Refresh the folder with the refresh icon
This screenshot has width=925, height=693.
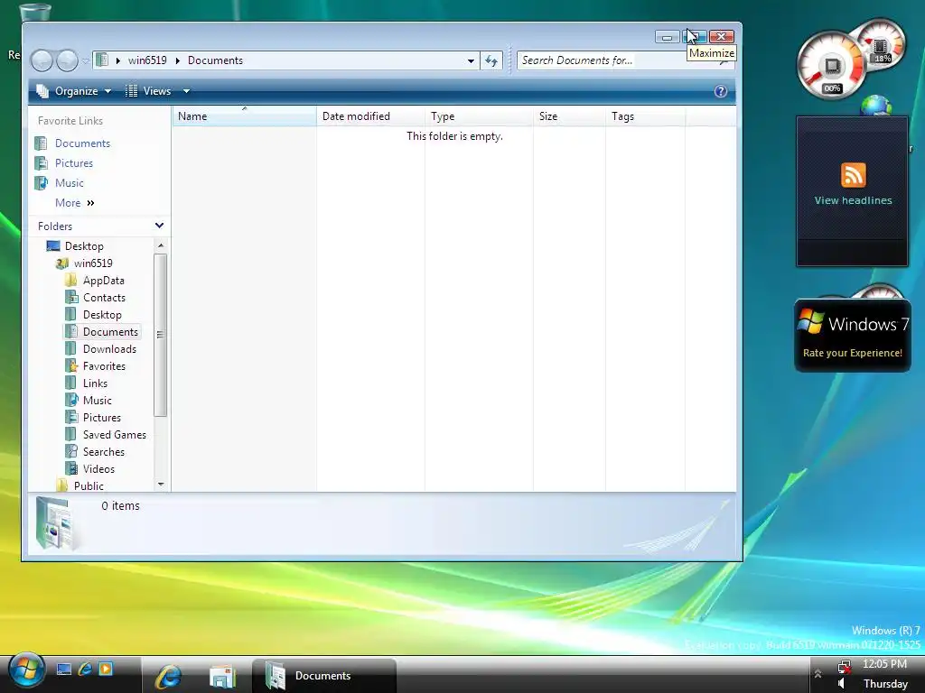[x=491, y=60]
